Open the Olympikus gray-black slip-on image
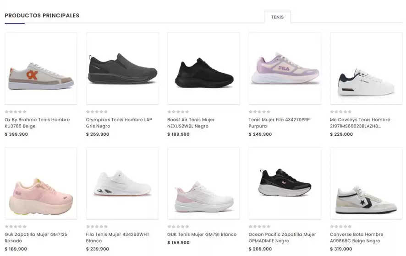The image size is (406, 256). click(122, 69)
